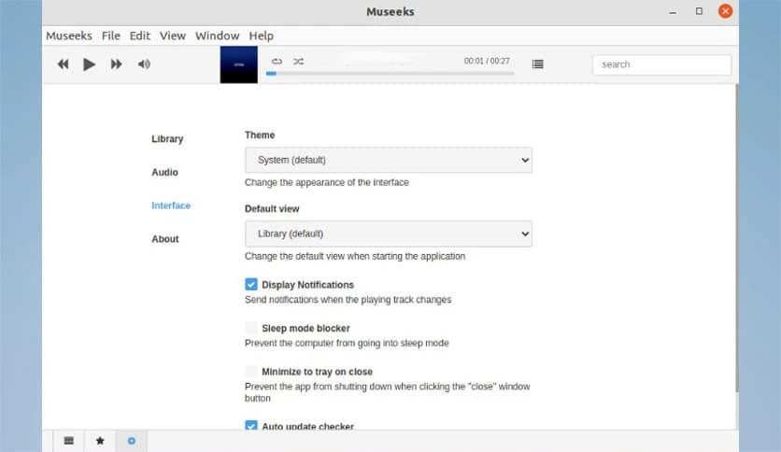The width and height of the screenshot is (781, 452).
Task: Open the Window menu
Action: [217, 35]
